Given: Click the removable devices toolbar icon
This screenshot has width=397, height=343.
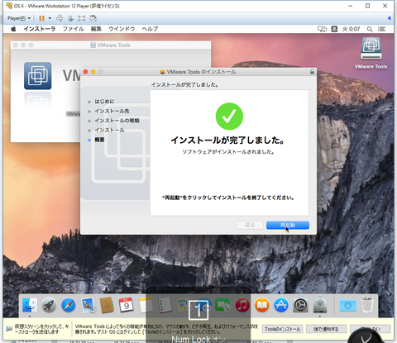Looking at the screenshot, I should pos(70,18).
